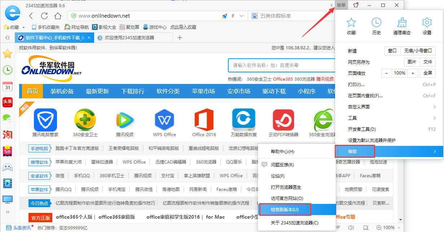
Task: Launch the 淘宝 icon in left sidebar
Action: 7,135
